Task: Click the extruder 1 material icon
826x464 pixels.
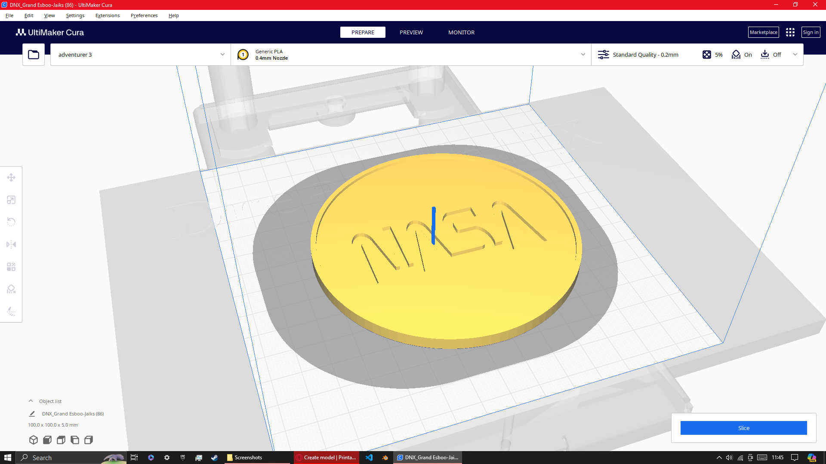Action: coord(243,55)
